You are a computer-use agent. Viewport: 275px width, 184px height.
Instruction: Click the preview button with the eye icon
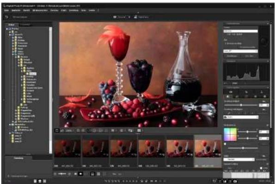coord(119,17)
